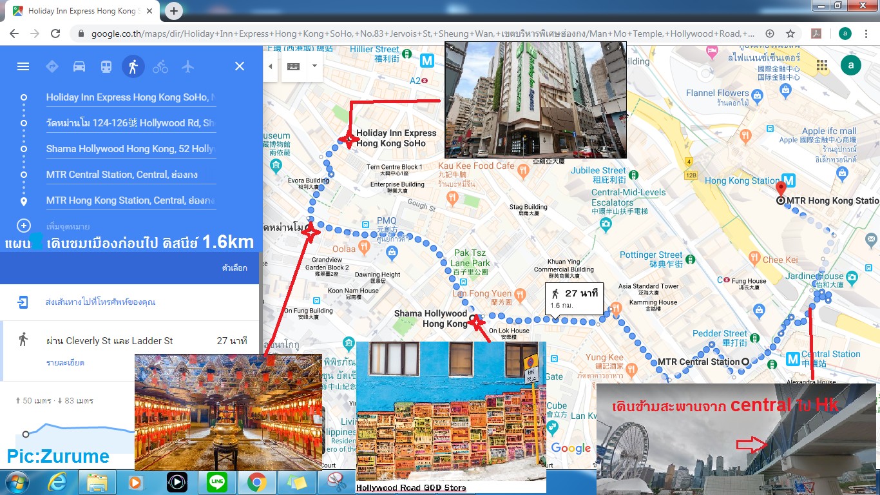The height and width of the screenshot is (495, 880).
Task: Go back to the previous page
Action: tap(14, 34)
